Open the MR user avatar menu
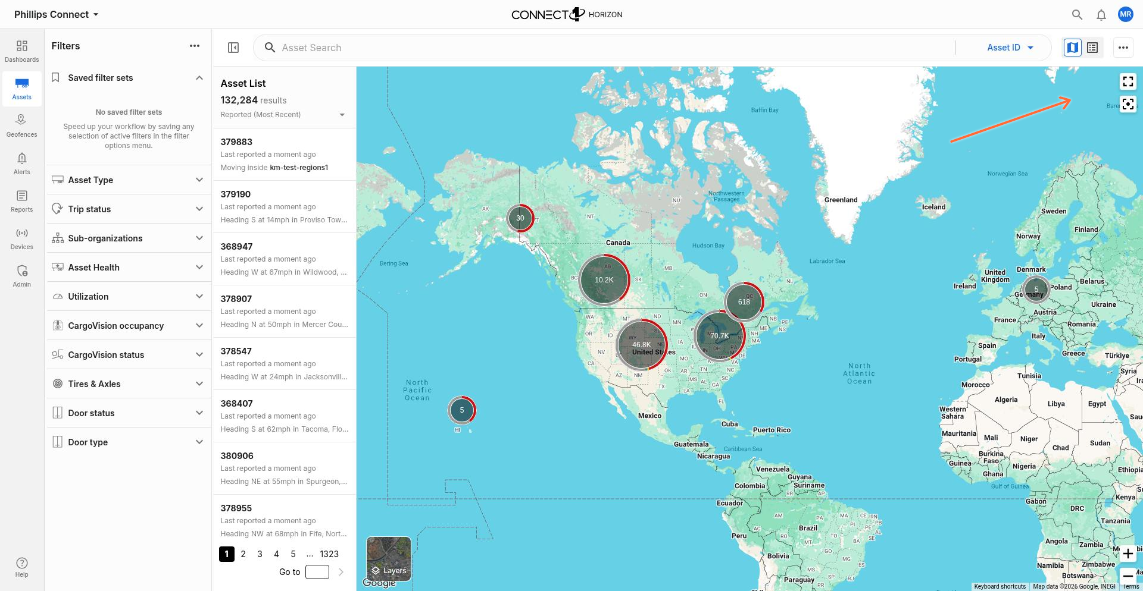The width and height of the screenshot is (1143, 591). [1125, 14]
